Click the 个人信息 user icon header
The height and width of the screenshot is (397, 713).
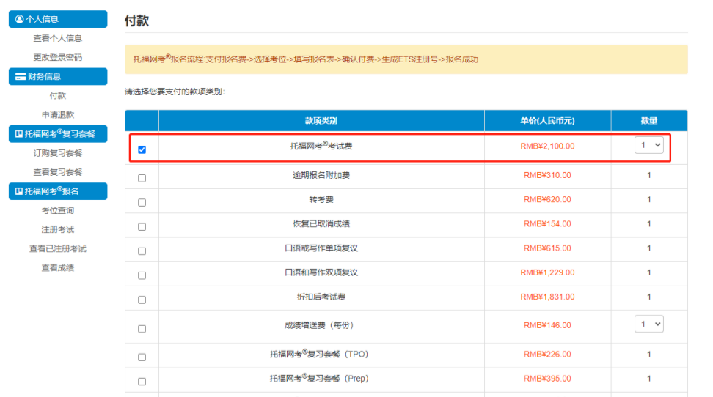(20, 19)
